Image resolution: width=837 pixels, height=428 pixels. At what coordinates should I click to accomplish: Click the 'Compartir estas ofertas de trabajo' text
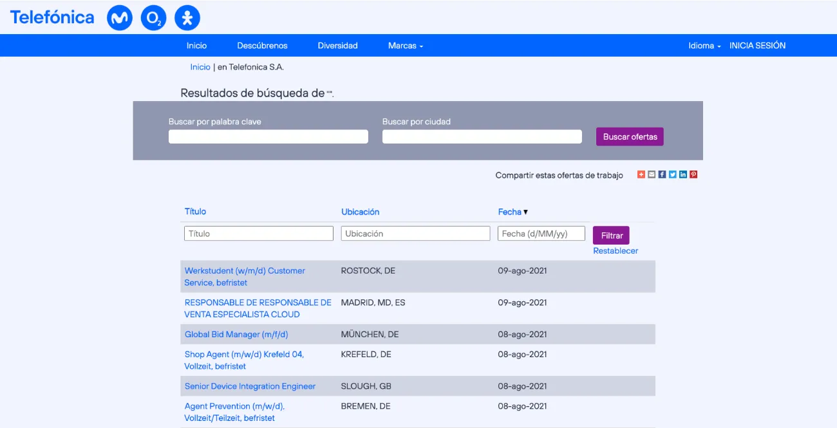[x=559, y=175]
